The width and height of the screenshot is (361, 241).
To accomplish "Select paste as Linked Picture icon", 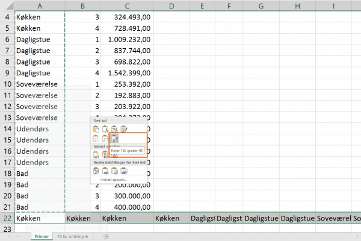I will coord(124,172).
